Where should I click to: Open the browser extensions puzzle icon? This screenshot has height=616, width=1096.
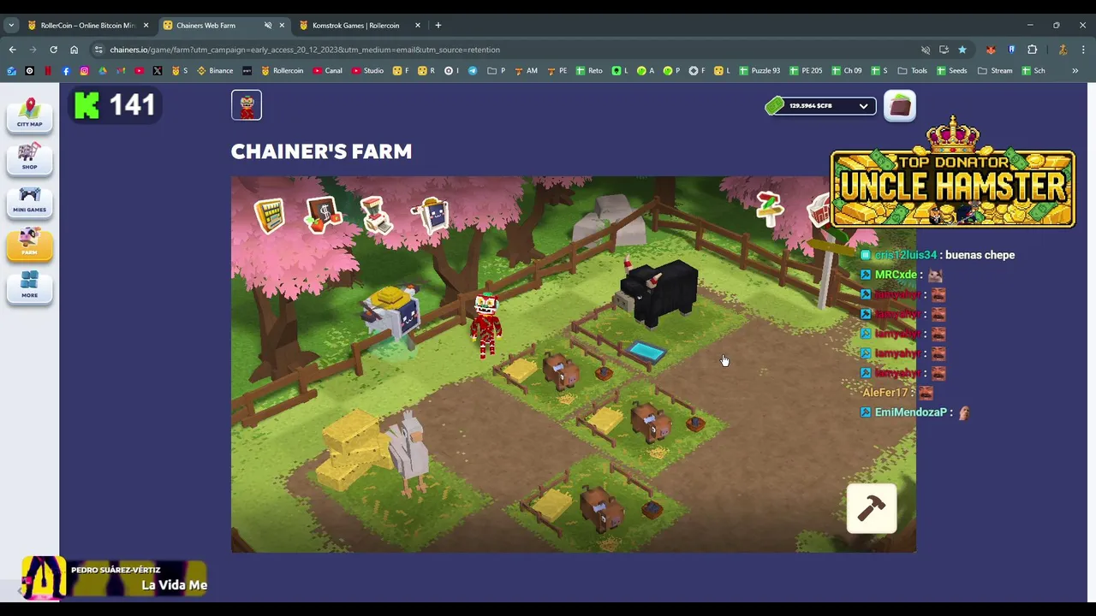tap(1032, 50)
